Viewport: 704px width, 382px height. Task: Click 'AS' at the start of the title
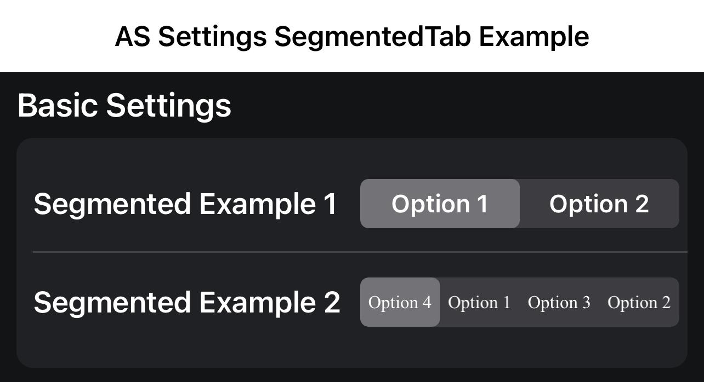132,37
